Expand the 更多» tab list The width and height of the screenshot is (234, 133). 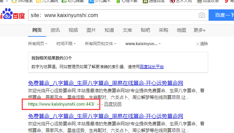[199, 30]
